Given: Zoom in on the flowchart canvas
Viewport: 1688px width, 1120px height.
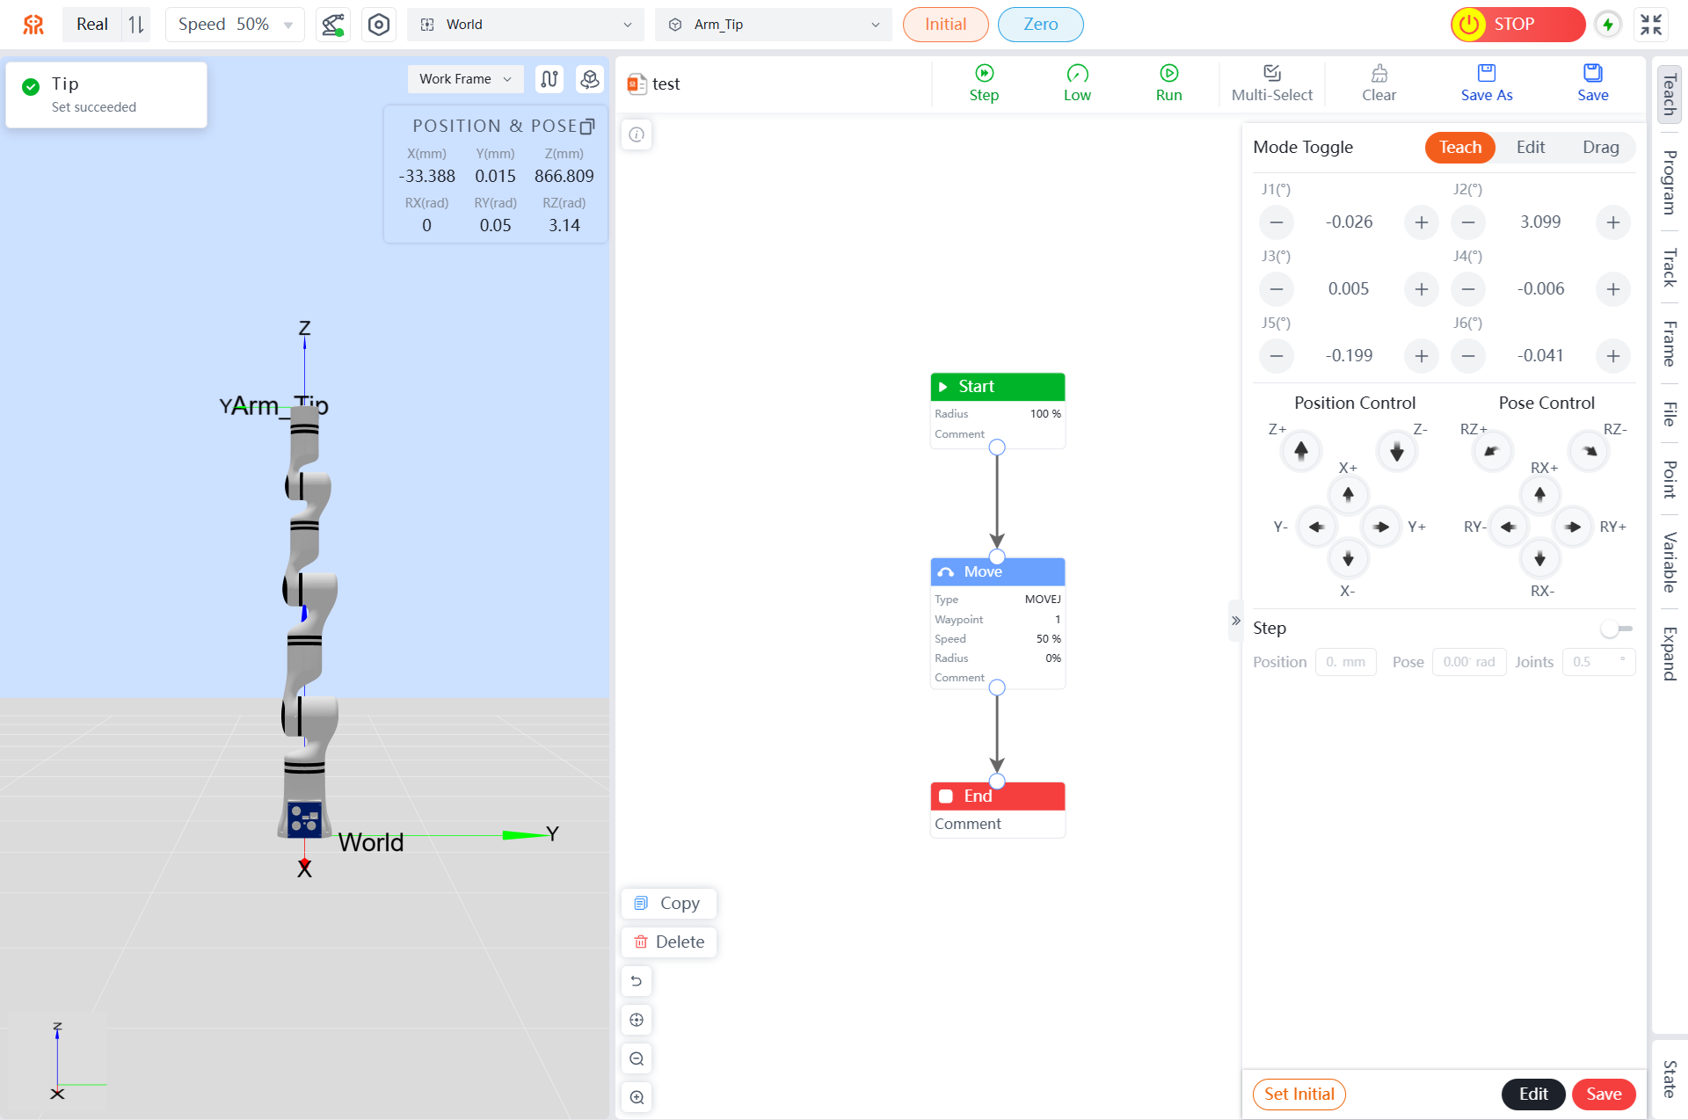Looking at the screenshot, I should (x=637, y=1097).
